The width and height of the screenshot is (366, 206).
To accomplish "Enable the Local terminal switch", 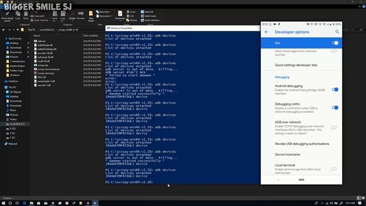I will [x=334, y=169].
